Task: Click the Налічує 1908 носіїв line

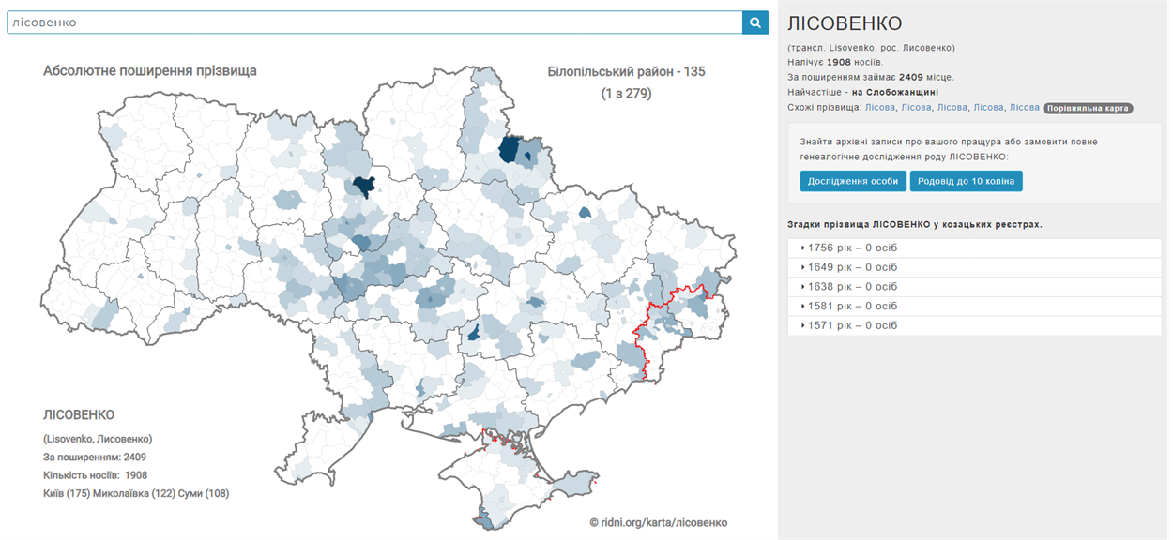Action: (x=835, y=62)
